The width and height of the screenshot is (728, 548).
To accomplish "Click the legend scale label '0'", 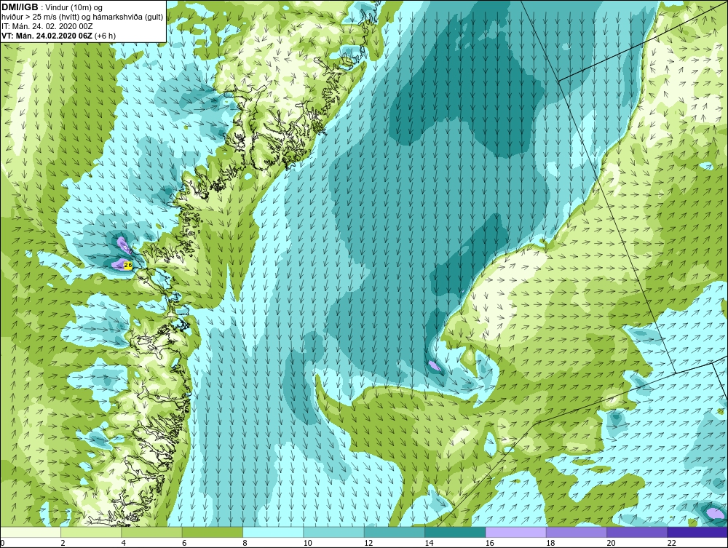I will (x=2, y=544).
